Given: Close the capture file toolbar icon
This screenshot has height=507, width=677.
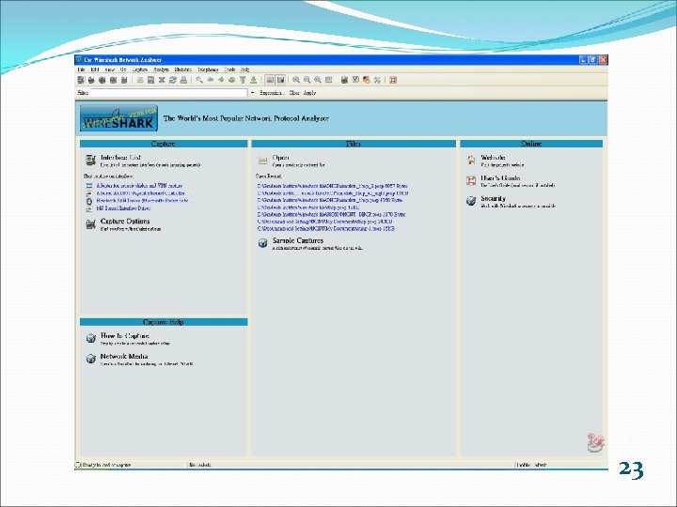Looking at the screenshot, I should click(162, 80).
